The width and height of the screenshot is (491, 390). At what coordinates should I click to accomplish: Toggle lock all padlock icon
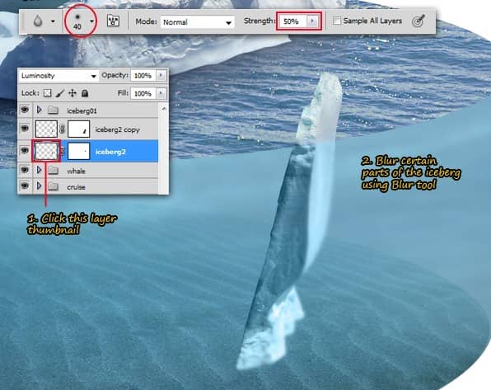point(85,93)
